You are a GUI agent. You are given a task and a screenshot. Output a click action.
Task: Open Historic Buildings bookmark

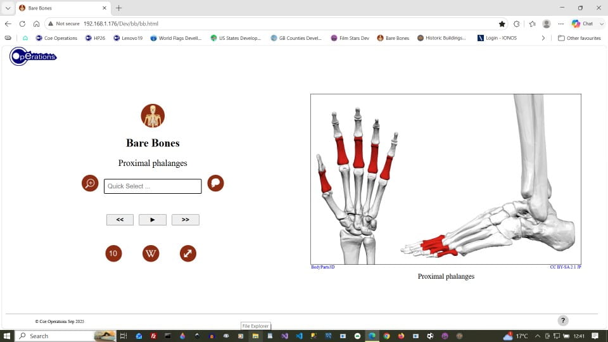441,38
